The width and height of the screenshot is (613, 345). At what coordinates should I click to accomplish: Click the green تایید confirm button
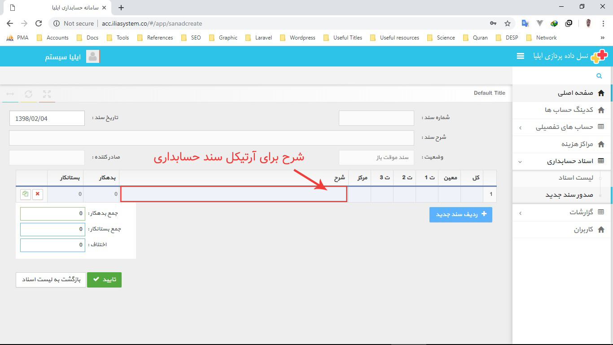coord(104,279)
